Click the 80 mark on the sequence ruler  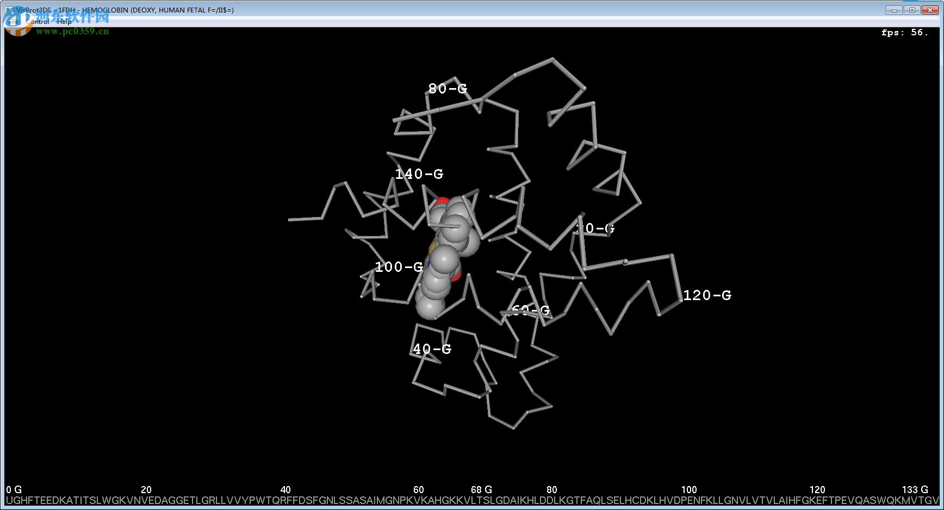pos(552,490)
